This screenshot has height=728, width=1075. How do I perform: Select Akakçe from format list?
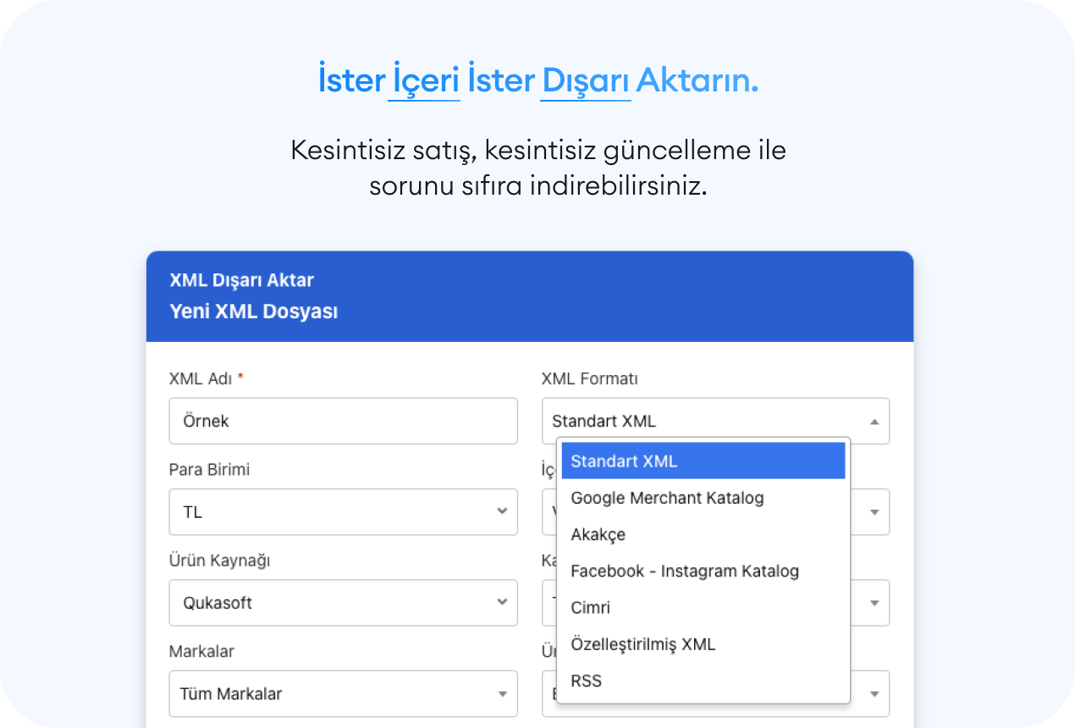[703, 534]
